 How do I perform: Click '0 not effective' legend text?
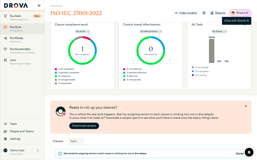point(134,69)
